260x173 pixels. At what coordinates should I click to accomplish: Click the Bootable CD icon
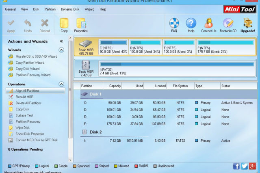click(x=228, y=24)
